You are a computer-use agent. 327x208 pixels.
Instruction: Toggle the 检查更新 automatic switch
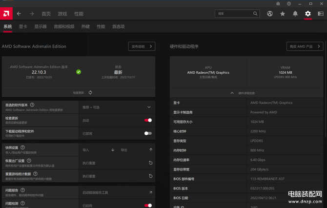(x=148, y=120)
